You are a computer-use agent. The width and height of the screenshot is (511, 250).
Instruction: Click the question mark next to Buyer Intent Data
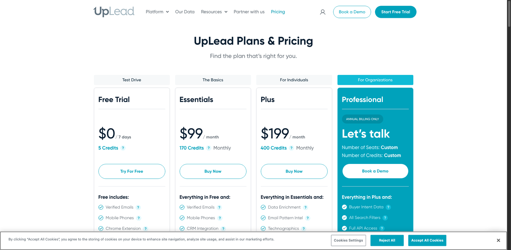coord(388,207)
